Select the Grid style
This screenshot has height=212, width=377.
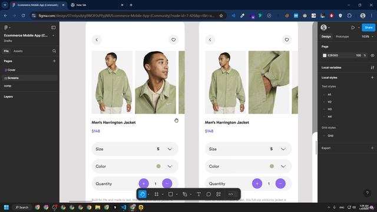pyautogui.click(x=330, y=135)
